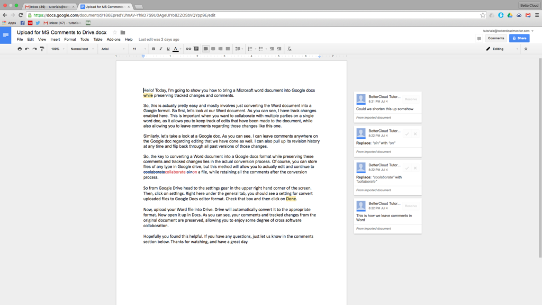The image size is (542, 305).
Task: Print the document with the printer icon
Action: (20, 49)
